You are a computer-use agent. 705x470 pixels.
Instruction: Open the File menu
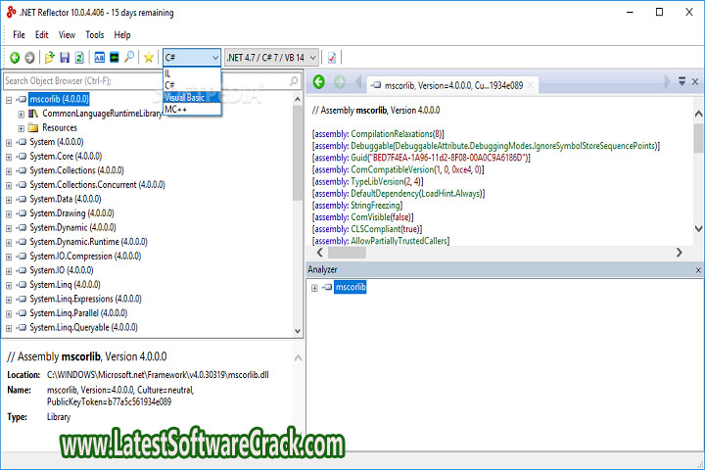[19, 34]
